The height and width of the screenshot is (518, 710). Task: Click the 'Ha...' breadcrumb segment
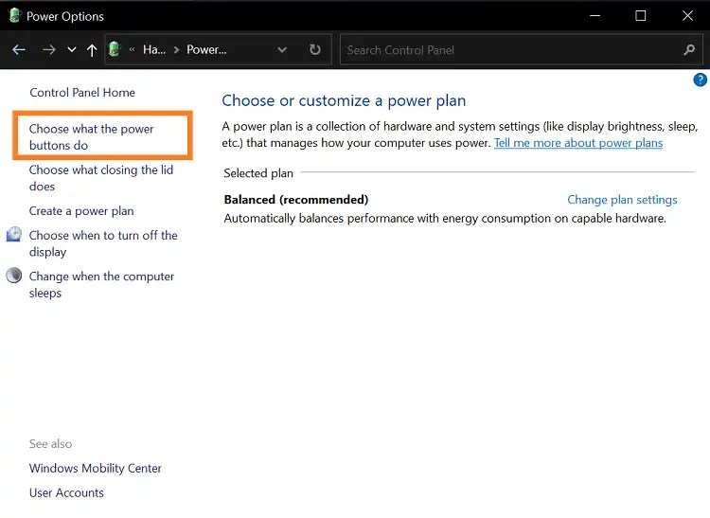(154, 50)
